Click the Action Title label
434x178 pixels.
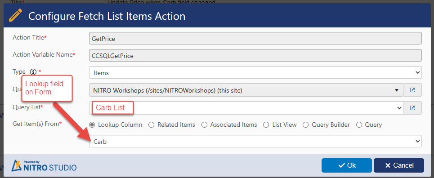29,37
